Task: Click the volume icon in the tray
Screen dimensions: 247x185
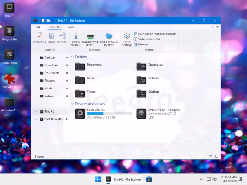Action: coord(215,179)
